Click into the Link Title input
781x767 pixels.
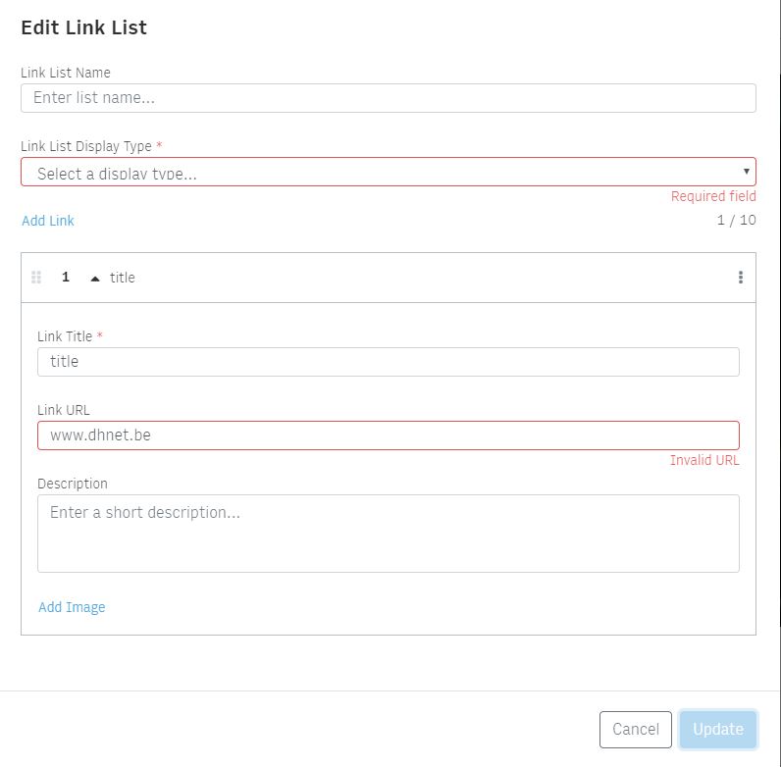click(389, 362)
